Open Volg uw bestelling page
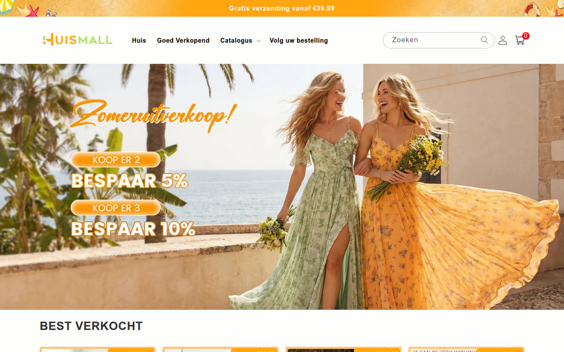The width and height of the screenshot is (564, 352). click(299, 40)
